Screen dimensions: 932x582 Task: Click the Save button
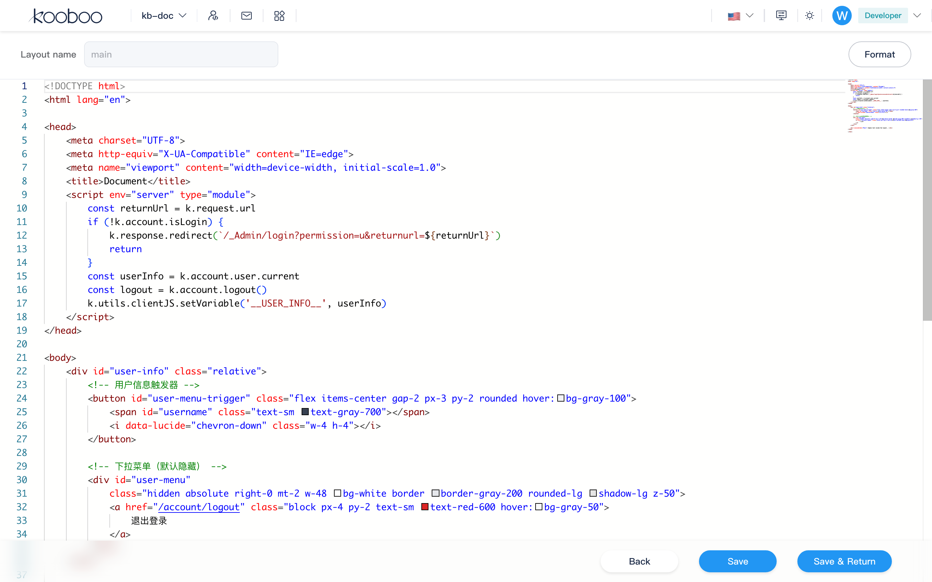click(x=738, y=561)
